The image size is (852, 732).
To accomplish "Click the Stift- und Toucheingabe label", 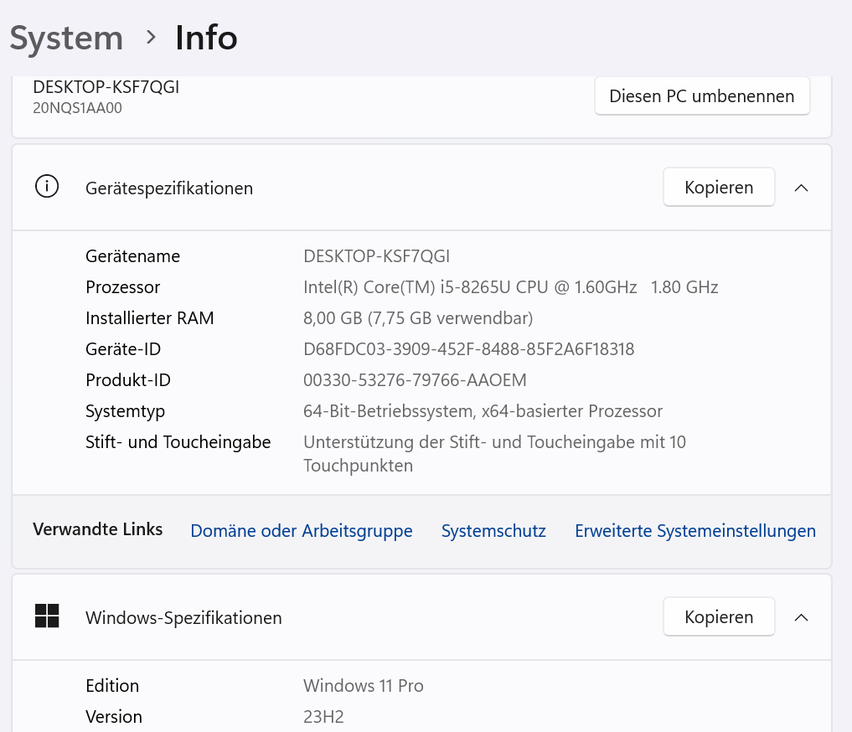I will pos(178,442).
